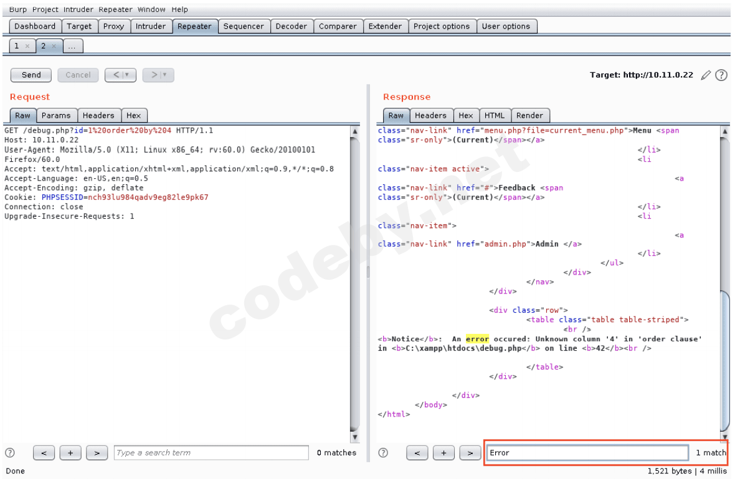Switch to the Comparer tab

tap(338, 26)
